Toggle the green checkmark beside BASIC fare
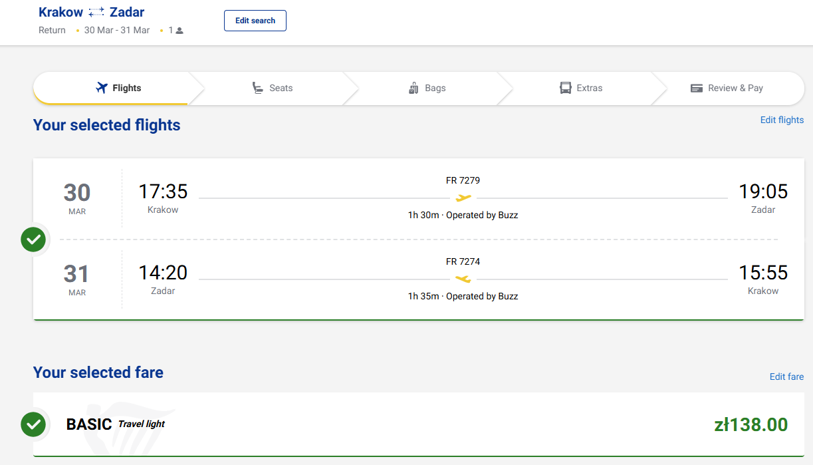Viewport: 813px width, 465px height. (x=33, y=424)
